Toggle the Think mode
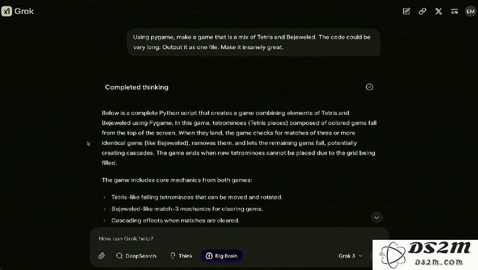The height and width of the screenshot is (270, 478). click(181, 256)
